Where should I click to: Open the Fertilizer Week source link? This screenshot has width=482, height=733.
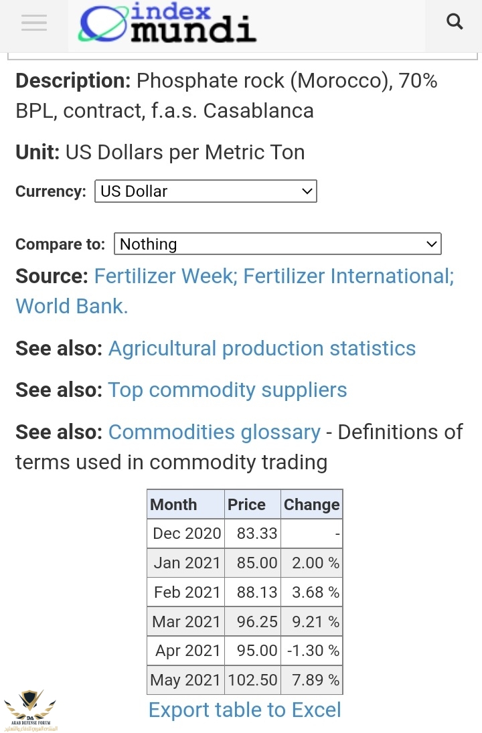tap(163, 276)
